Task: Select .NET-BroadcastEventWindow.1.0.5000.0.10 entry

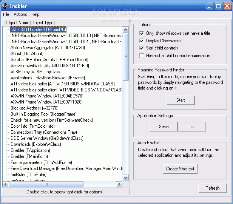Action: pos(66,36)
